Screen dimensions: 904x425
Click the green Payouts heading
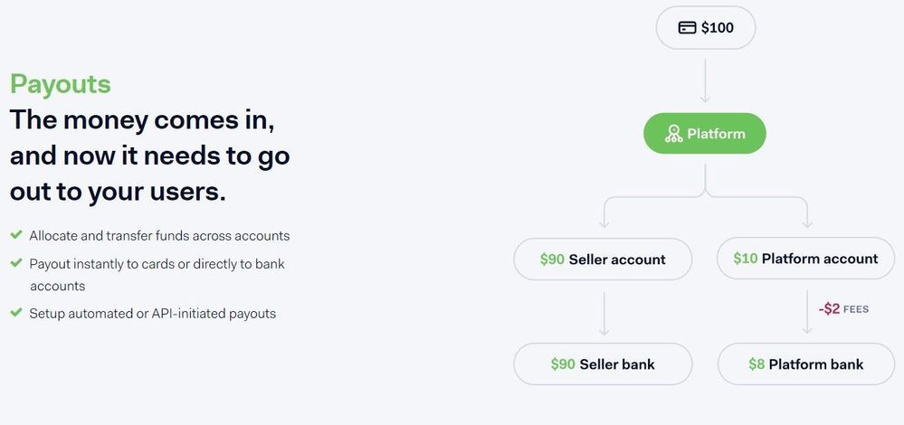pos(60,84)
